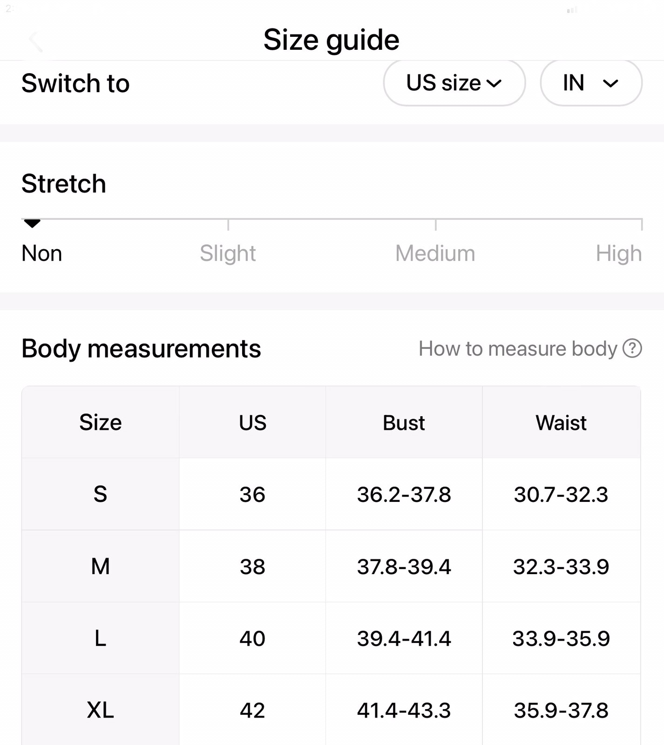This screenshot has height=745, width=664.
Task: Tap the Non stretch label
Action: point(42,253)
